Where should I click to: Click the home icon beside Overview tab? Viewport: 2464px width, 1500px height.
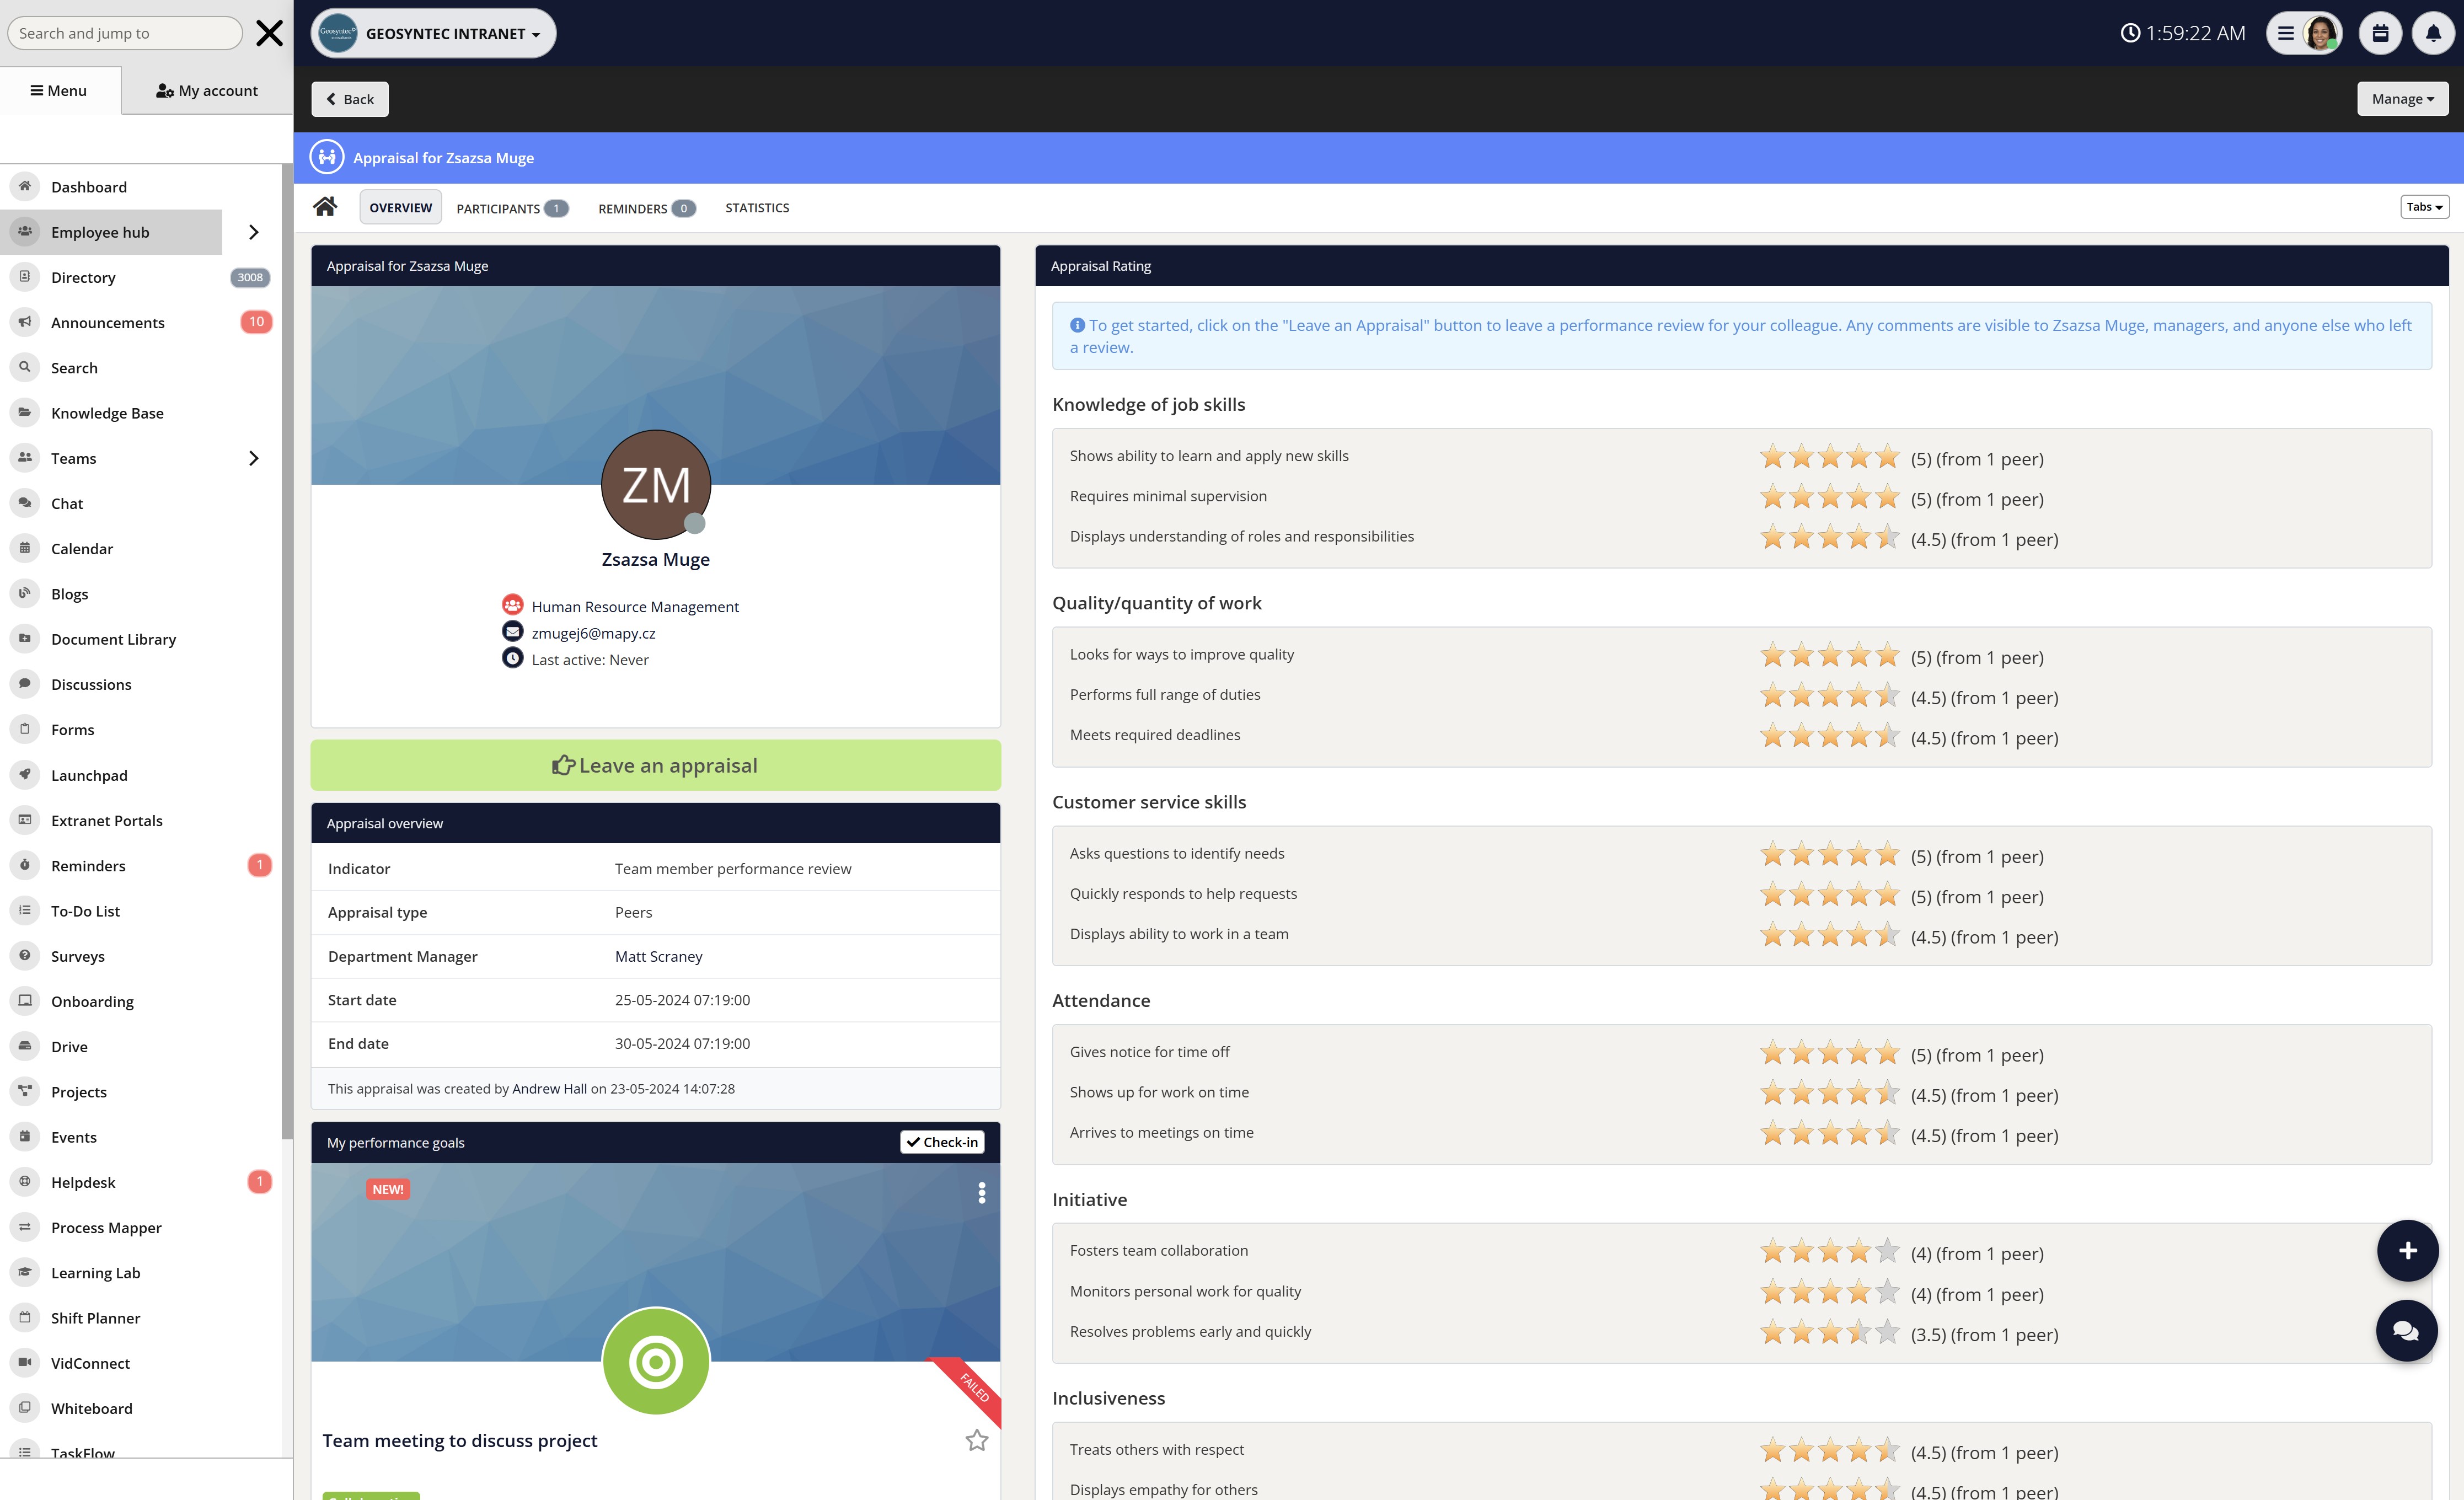point(325,207)
